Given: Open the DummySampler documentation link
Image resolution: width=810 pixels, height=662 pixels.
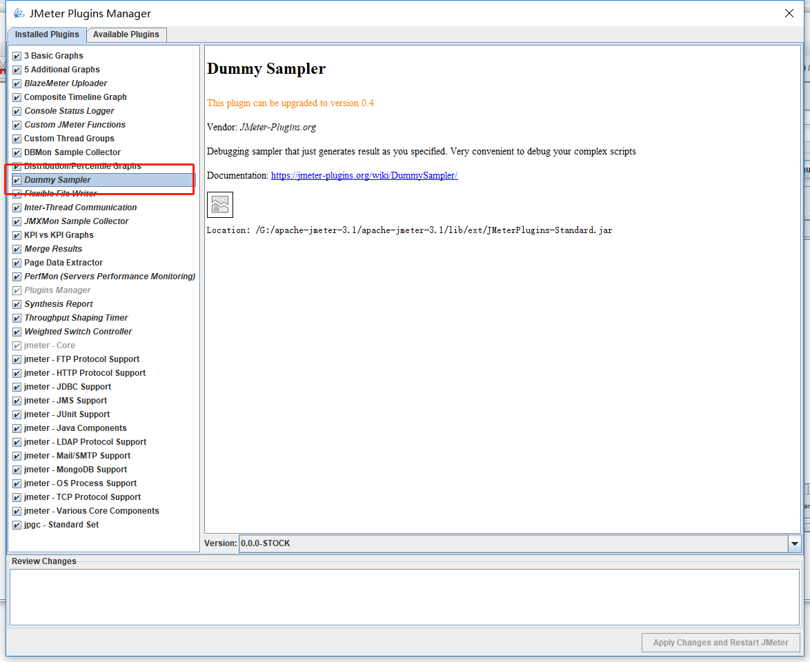Looking at the screenshot, I should click(364, 176).
